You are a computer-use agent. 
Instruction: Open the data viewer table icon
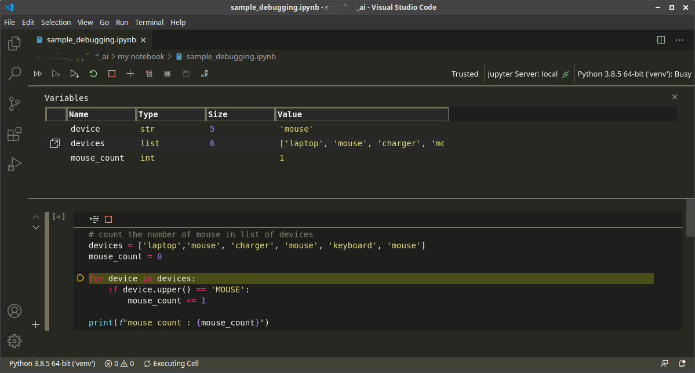(x=167, y=74)
